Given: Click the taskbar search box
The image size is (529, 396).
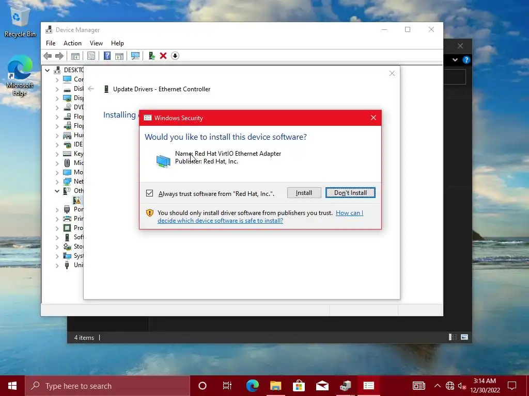Looking at the screenshot, I should [107, 386].
